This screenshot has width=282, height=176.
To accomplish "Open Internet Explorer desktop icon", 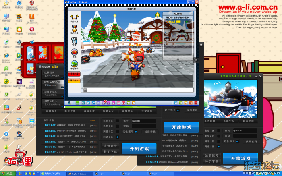I will click(x=6, y=58).
